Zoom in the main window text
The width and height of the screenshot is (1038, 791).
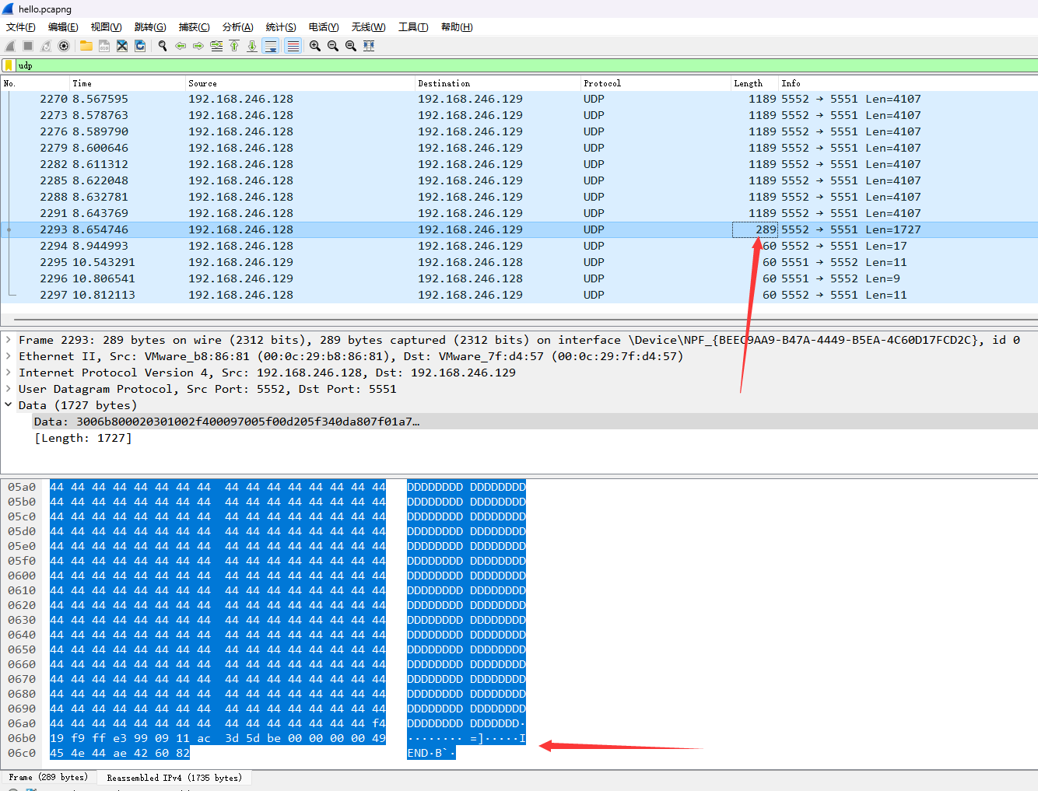(x=315, y=46)
